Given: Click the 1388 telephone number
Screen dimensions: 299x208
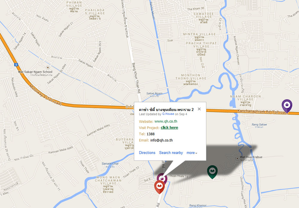Looking at the screenshot, I should [x=150, y=134].
